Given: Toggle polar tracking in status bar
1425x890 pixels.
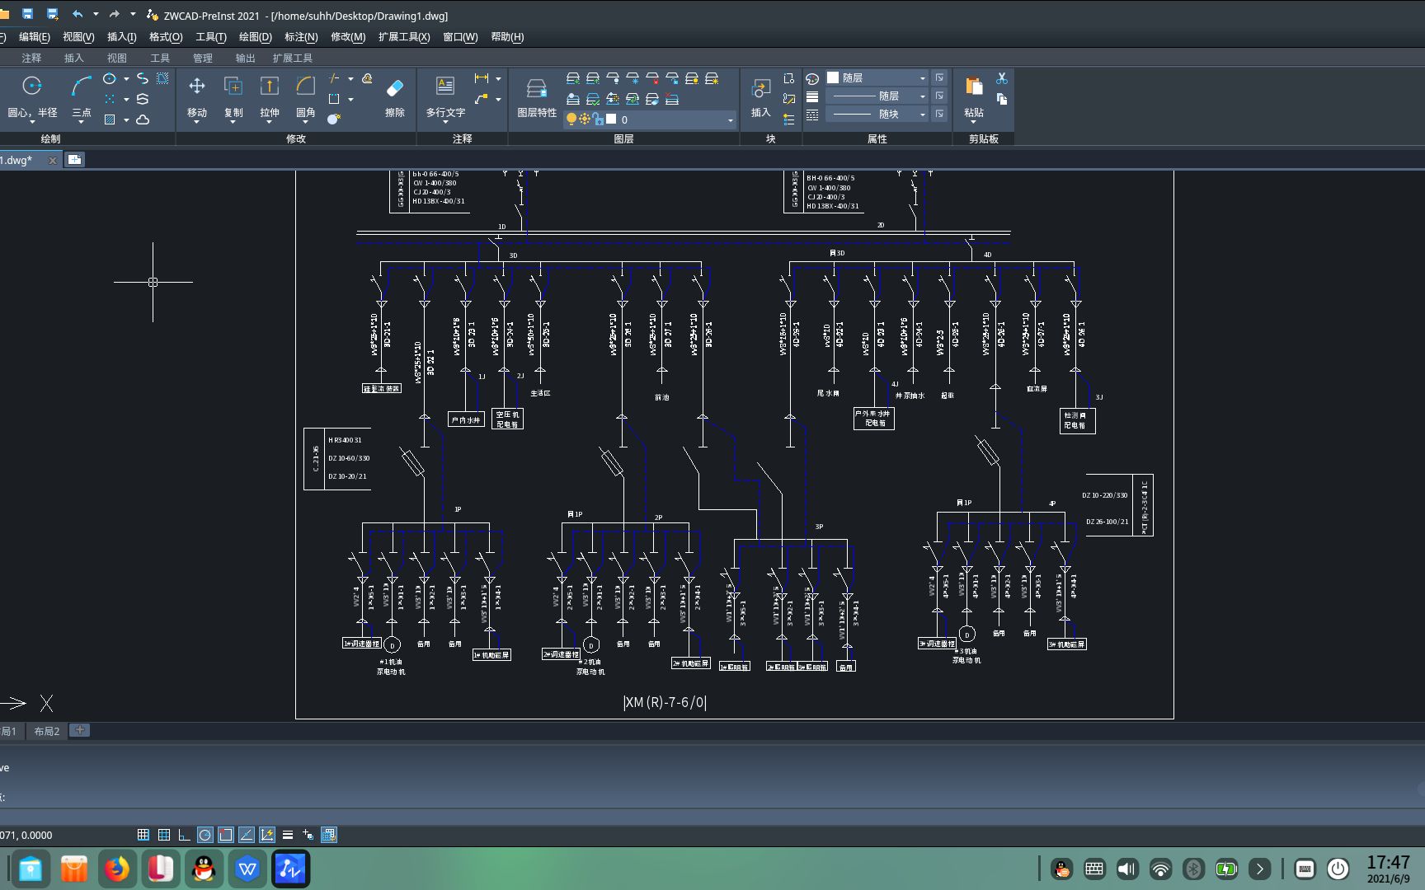Looking at the screenshot, I should [x=205, y=835].
